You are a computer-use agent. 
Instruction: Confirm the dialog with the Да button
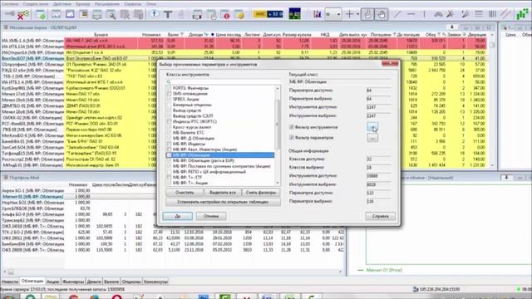tap(177, 216)
